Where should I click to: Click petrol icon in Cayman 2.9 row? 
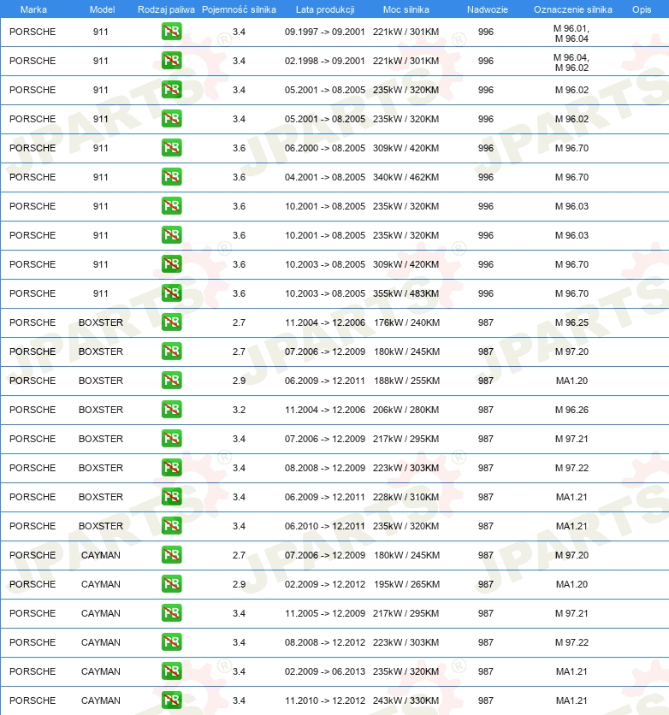171,584
